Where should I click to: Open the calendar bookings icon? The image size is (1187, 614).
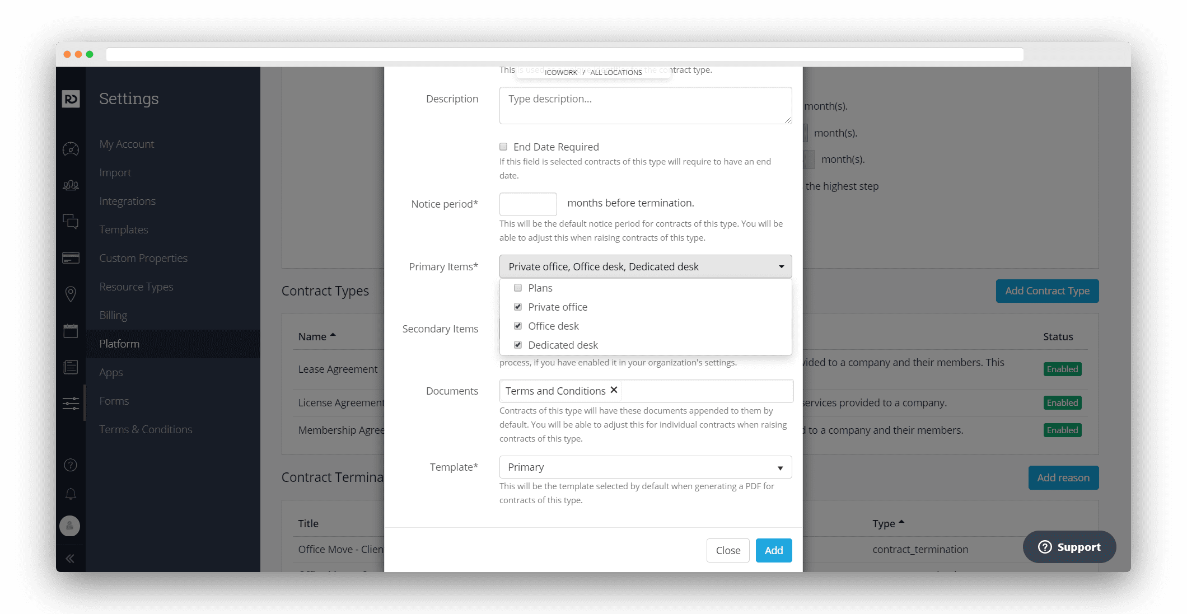coord(71,331)
